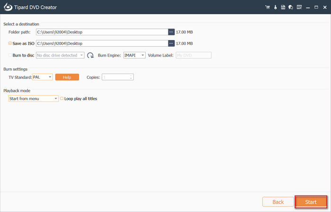Click the register key icon

275,8
